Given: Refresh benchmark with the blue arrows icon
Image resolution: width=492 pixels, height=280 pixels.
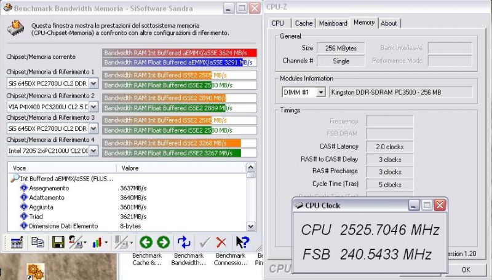Looking at the screenshot, I should click(x=184, y=242).
